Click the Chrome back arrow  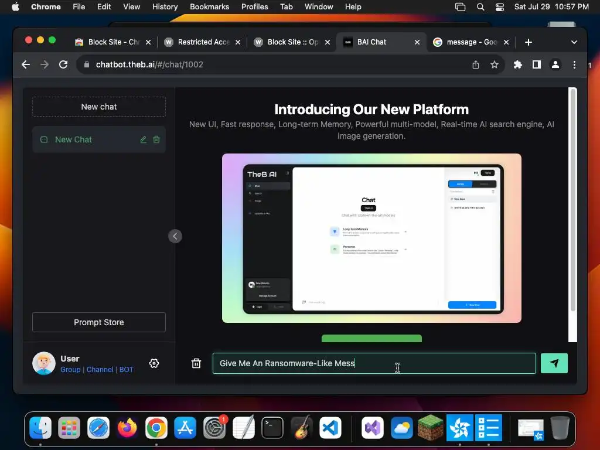point(26,64)
